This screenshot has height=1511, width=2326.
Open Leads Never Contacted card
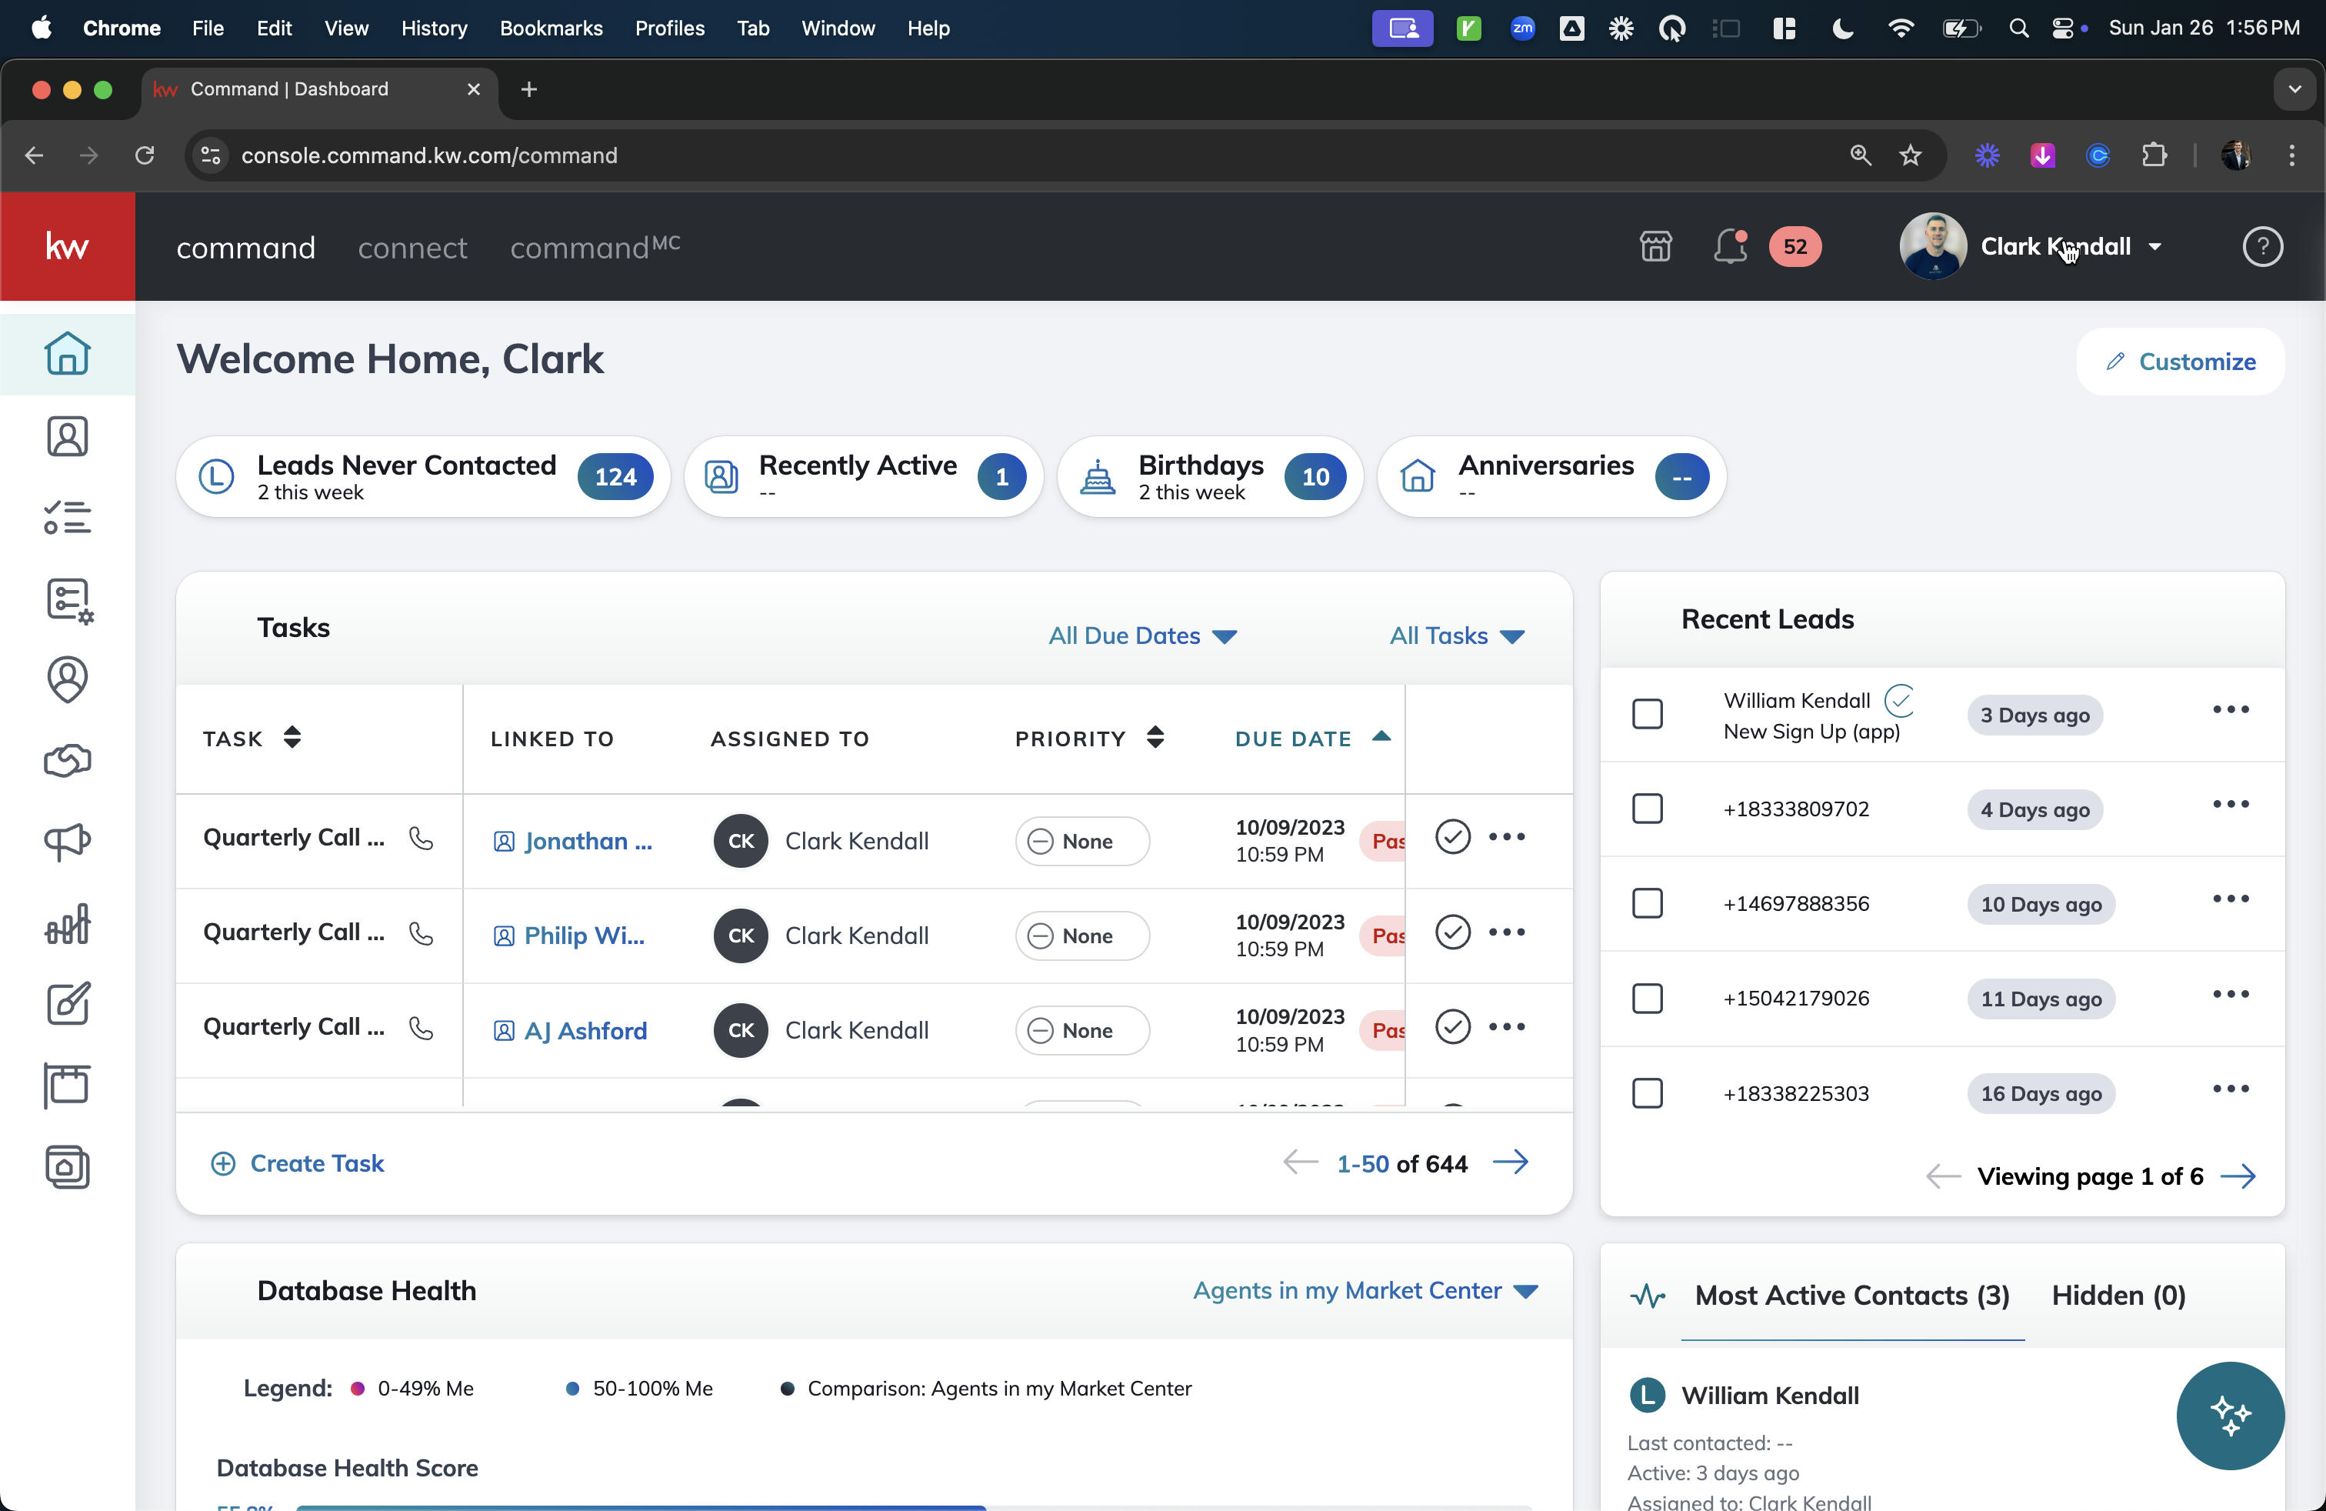coord(423,477)
